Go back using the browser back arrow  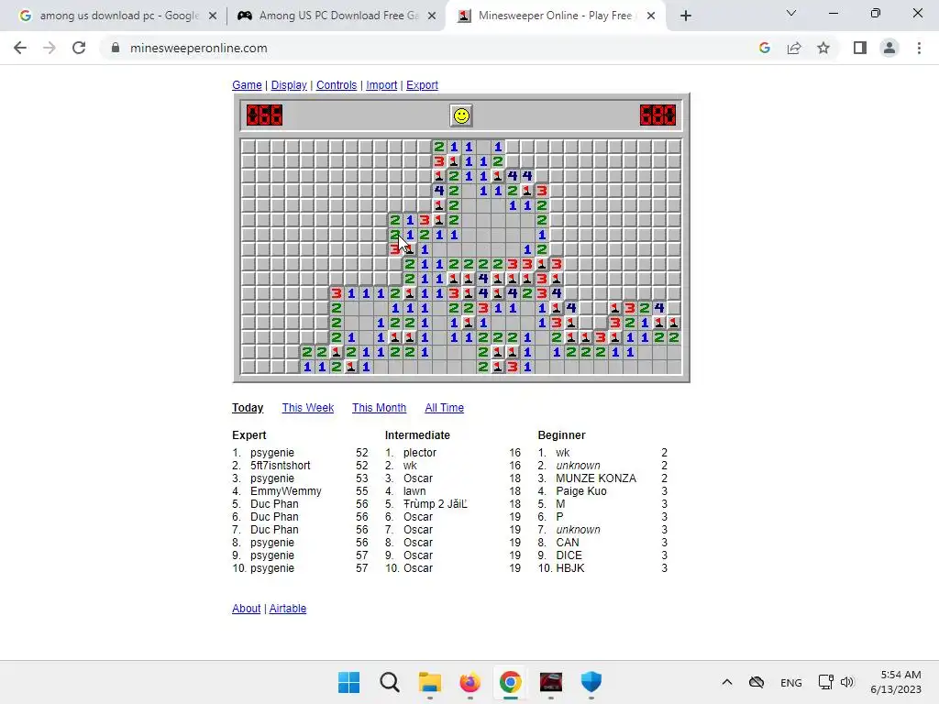point(20,48)
